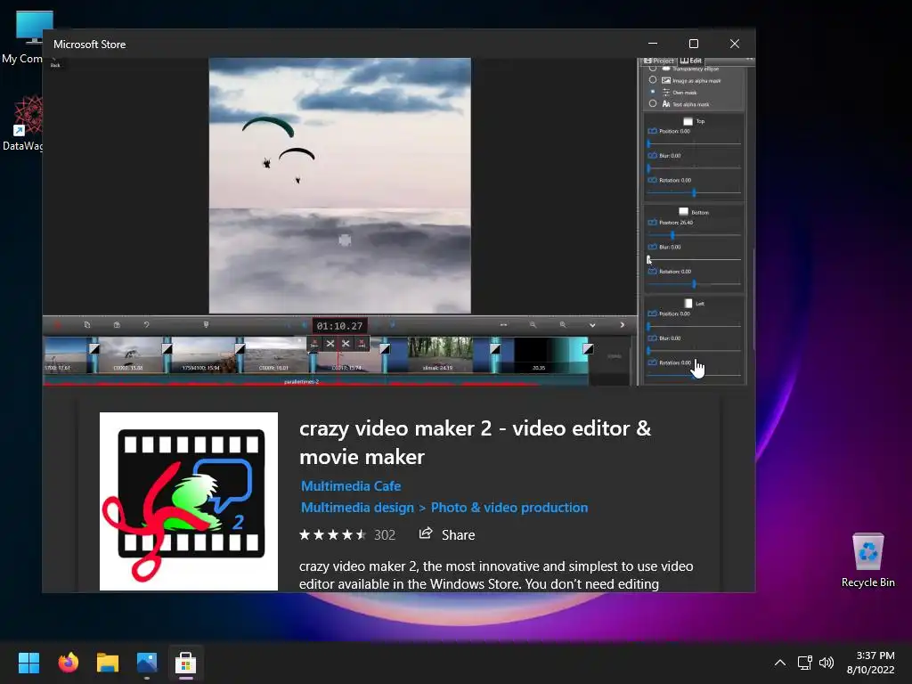Click the undo arrow in the timeline toolbar
The image size is (912, 684).
pyautogui.click(x=147, y=325)
